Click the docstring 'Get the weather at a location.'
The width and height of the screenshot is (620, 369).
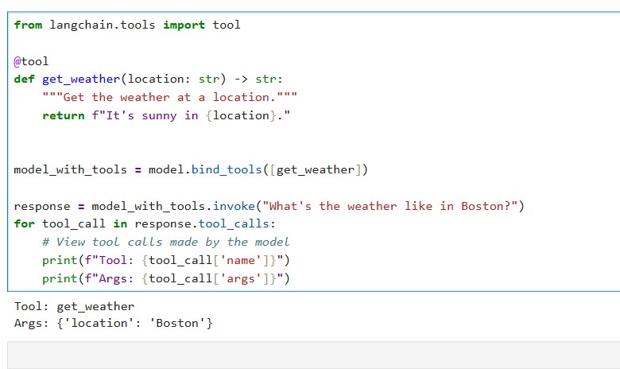[x=169, y=97]
